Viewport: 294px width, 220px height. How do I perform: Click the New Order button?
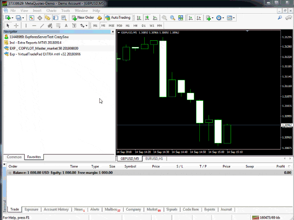[x=83, y=18]
